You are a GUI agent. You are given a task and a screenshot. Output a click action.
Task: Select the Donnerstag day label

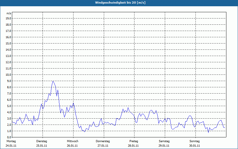pyautogui.click(x=103, y=141)
